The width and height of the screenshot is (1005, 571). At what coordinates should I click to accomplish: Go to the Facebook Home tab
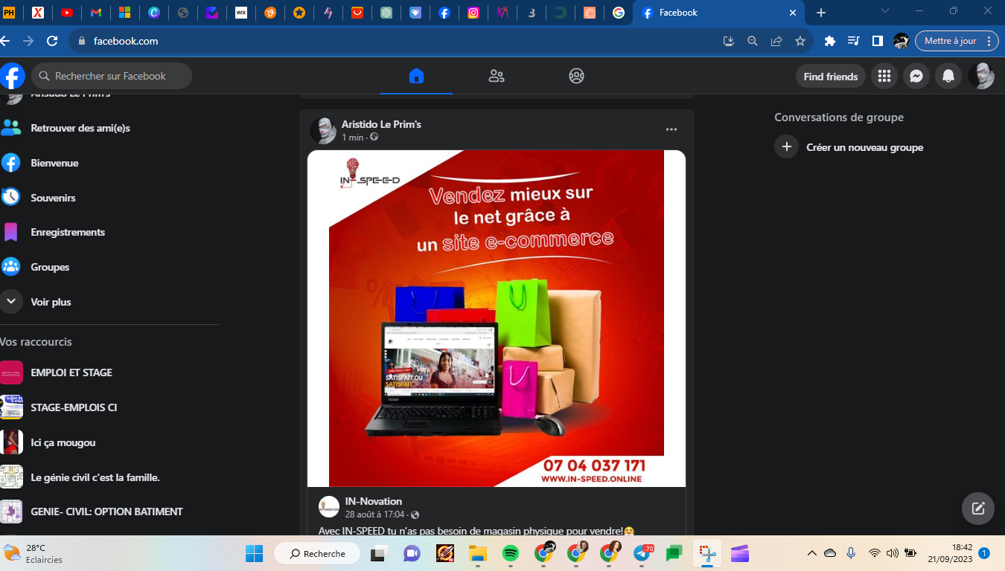pos(416,76)
